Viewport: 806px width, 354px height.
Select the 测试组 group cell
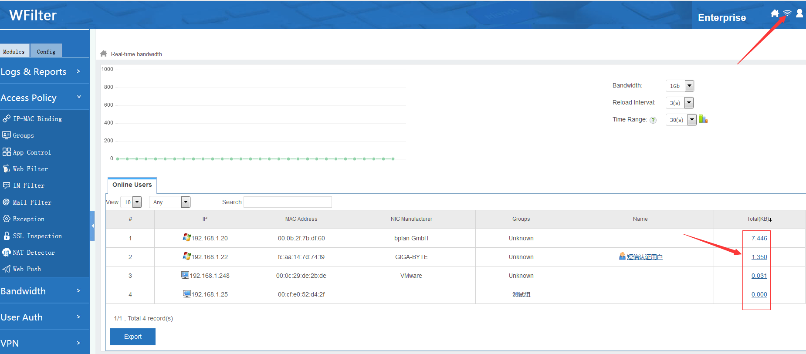(x=521, y=294)
